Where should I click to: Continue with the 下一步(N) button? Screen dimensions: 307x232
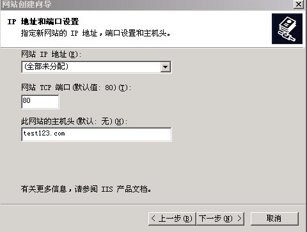pos(220,219)
